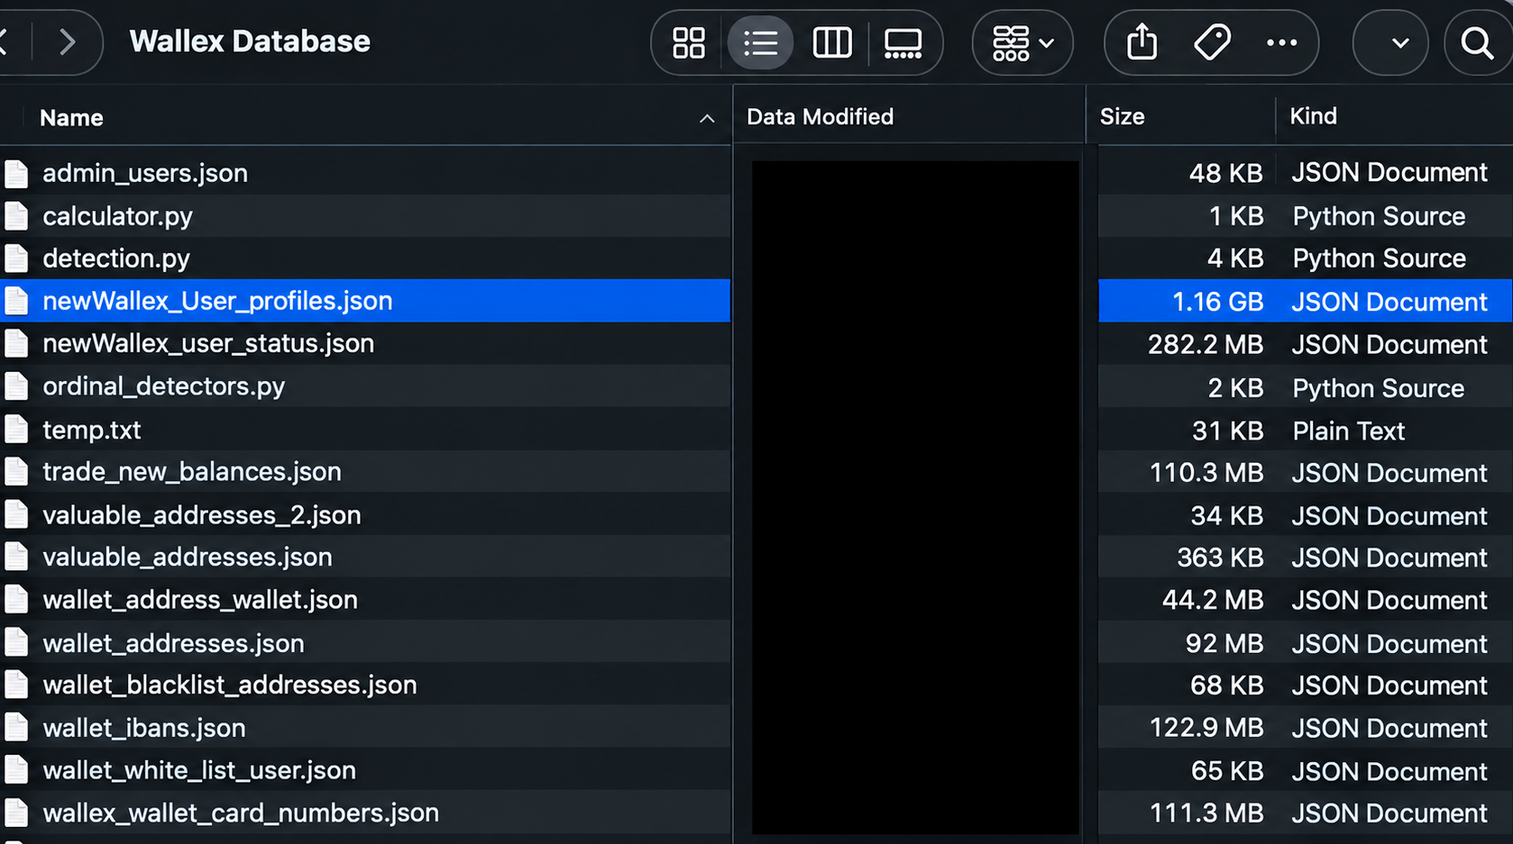
Task: Open the More actions ellipsis menu
Action: [1281, 42]
